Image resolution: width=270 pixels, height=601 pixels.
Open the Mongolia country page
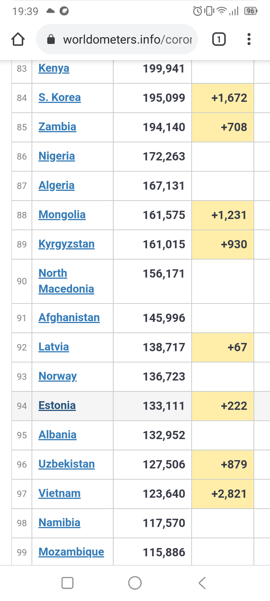pos(62,215)
